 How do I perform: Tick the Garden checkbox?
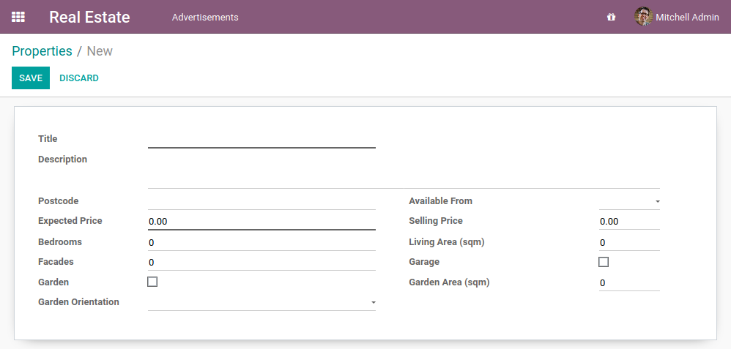152,282
